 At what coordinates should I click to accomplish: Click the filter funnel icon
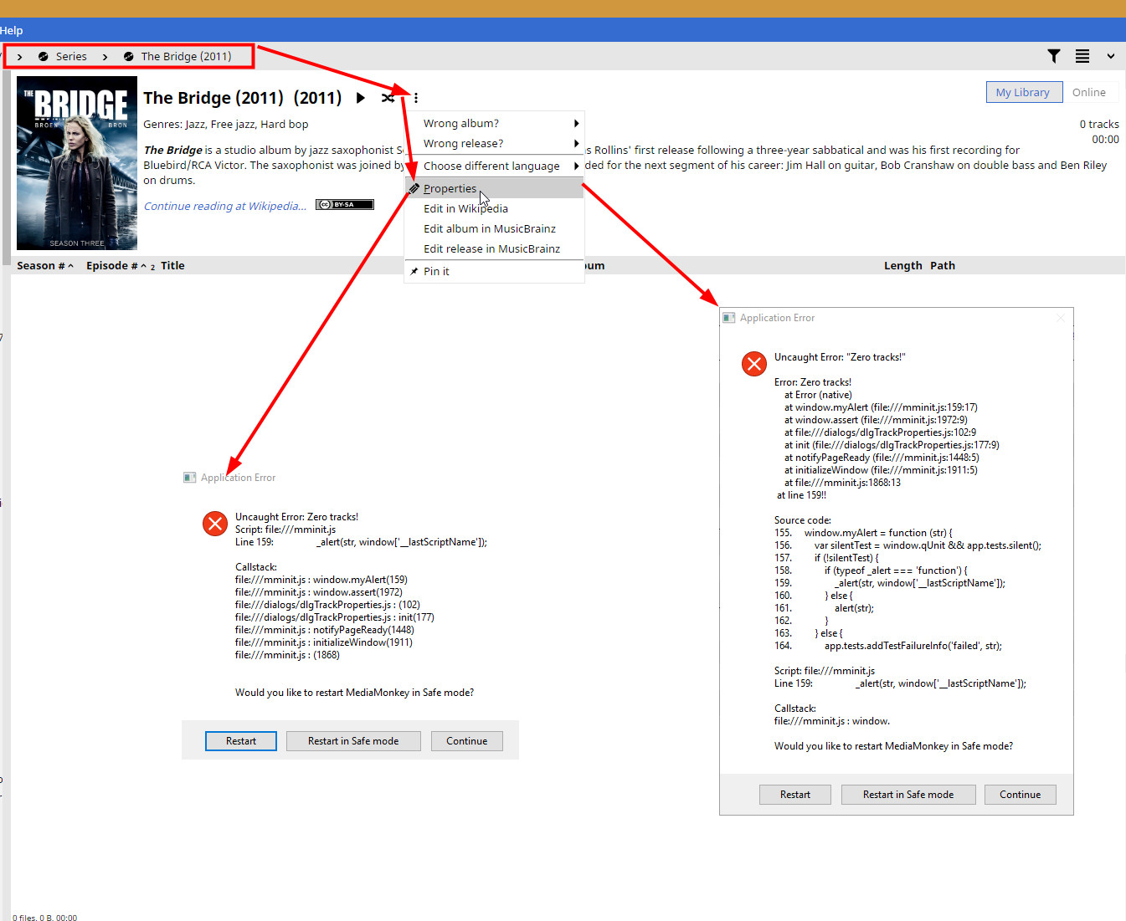click(x=1054, y=56)
